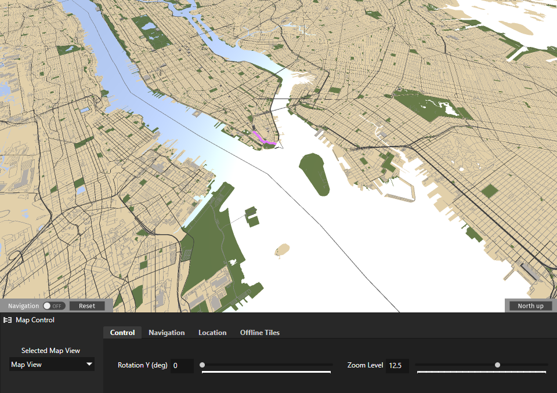The width and height of the screenshot is (557, 393).
Task: Open the Navigation tab
Action: tap(167, 333)
